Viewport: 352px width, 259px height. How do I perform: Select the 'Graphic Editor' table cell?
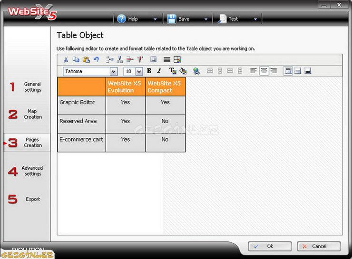point(82,106)
